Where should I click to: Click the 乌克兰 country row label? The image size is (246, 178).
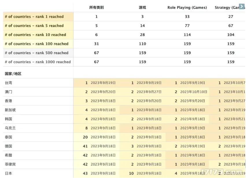[10, 128]
